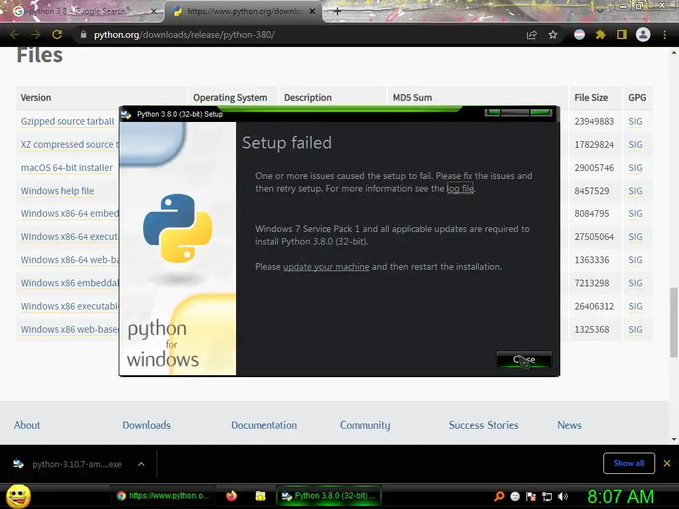Open Windows x86 executable installer link
The width and height of the screenshot is (679, 509).
tap(69, 306)
